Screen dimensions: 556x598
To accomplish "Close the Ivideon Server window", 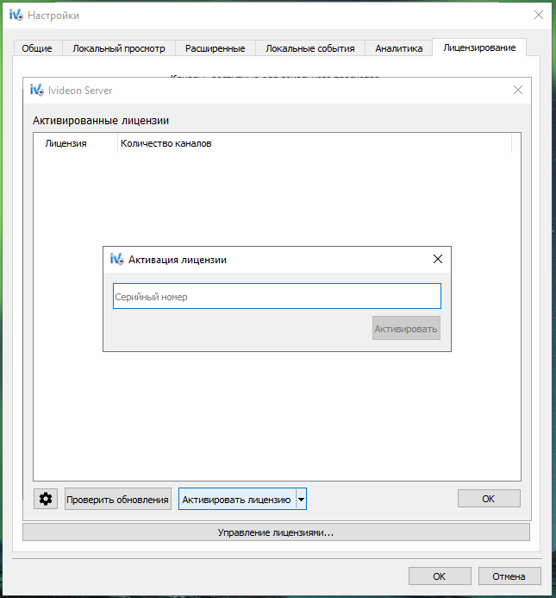I will point(517,90).
